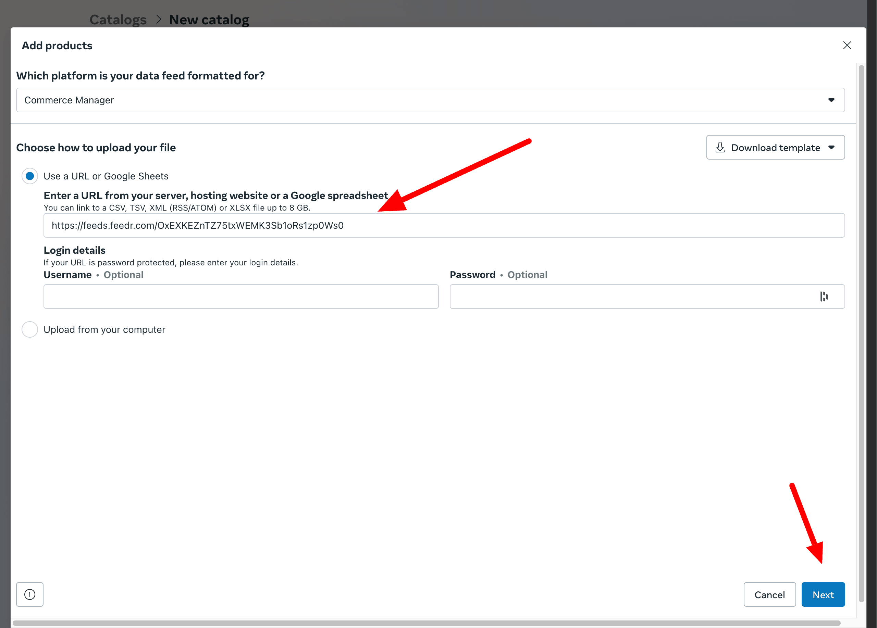The height and width of the screenshot is (628, 877).
Task: Select Upload from your computer
Action: coord(30,329)
